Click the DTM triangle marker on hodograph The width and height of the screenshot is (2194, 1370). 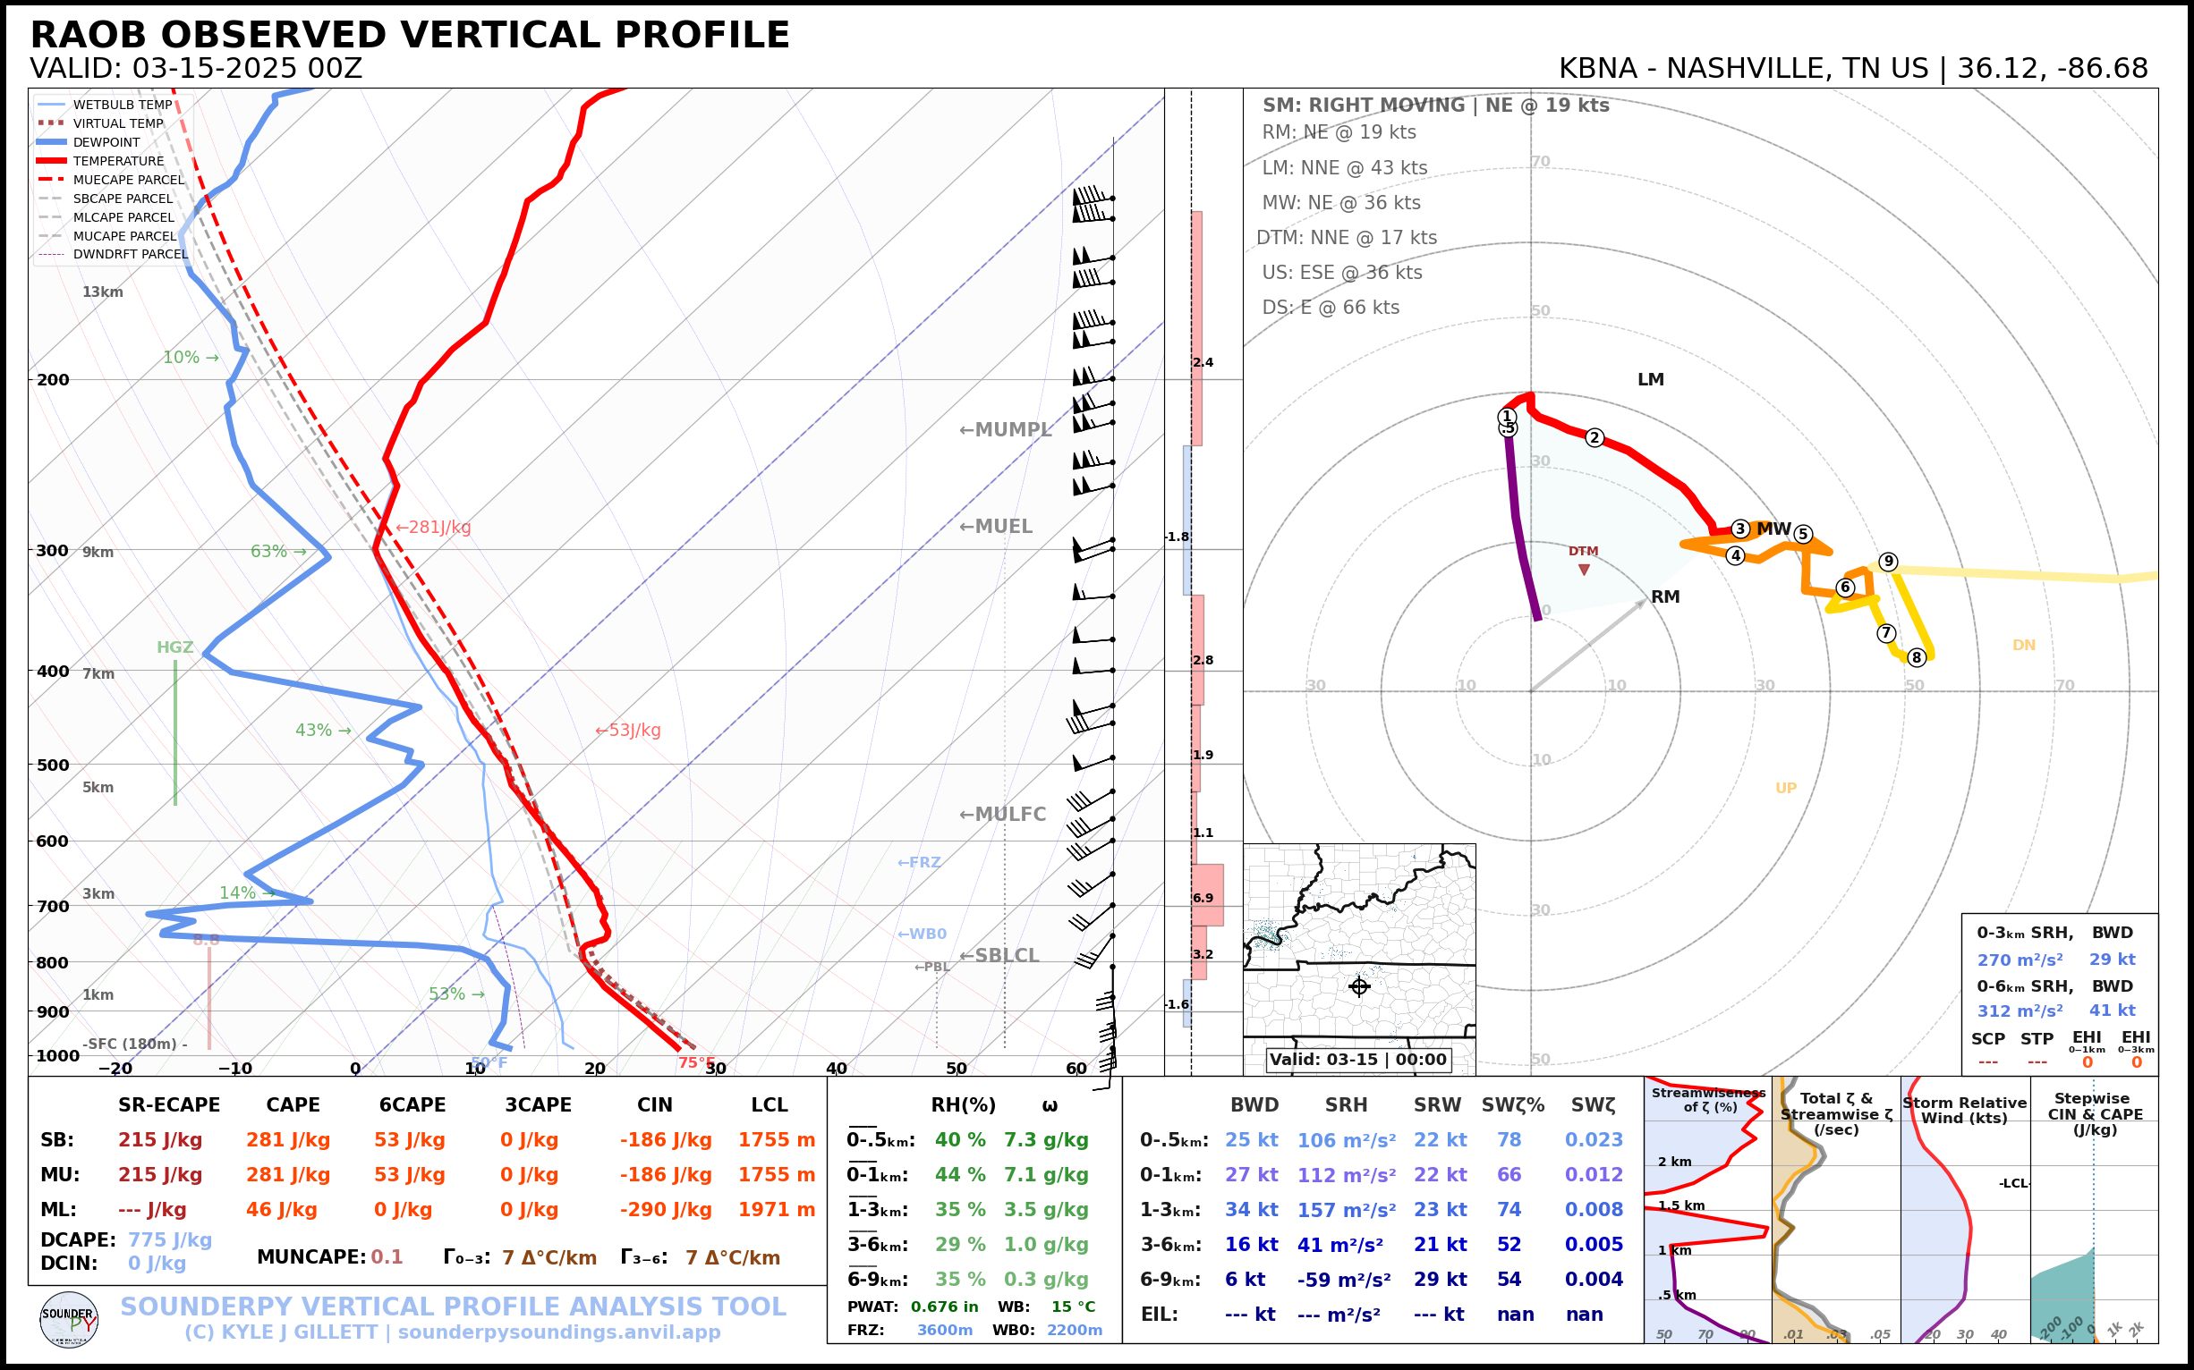[x=1584, y=570]
